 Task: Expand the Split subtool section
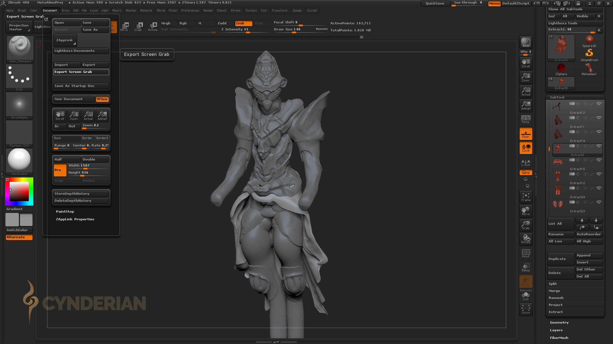click(553, 284)
